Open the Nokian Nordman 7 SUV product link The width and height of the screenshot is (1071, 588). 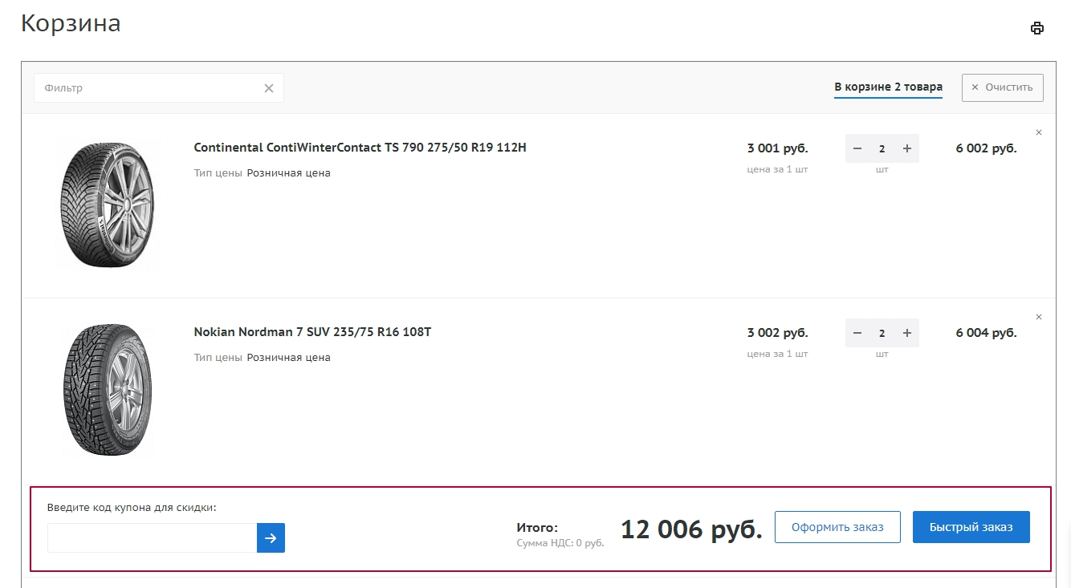pos(312,332)
